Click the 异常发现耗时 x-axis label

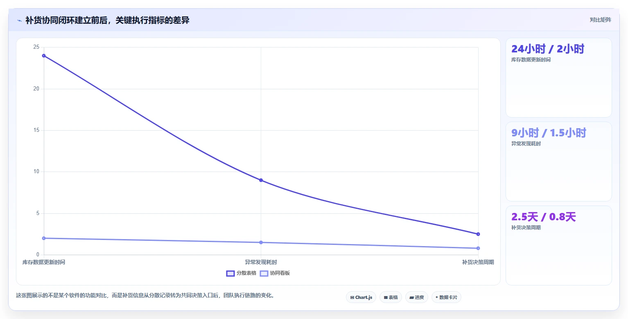261,262
